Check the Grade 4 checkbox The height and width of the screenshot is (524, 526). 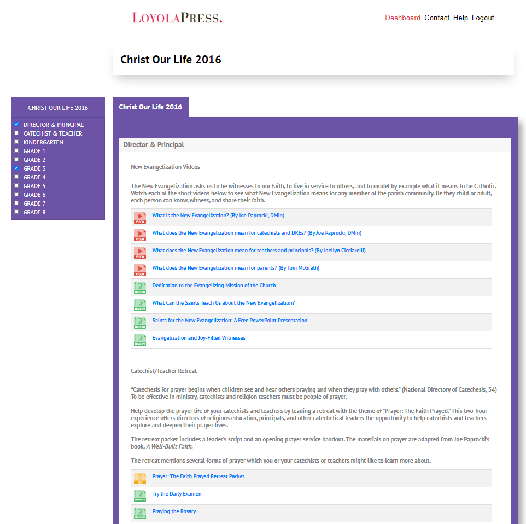(16, 177)
